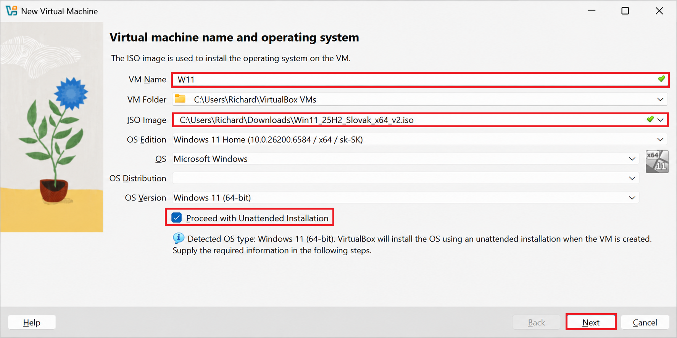Open the VM Folder dropdown
This screenshot has width=677, height=338.
[x=660, y=99]
